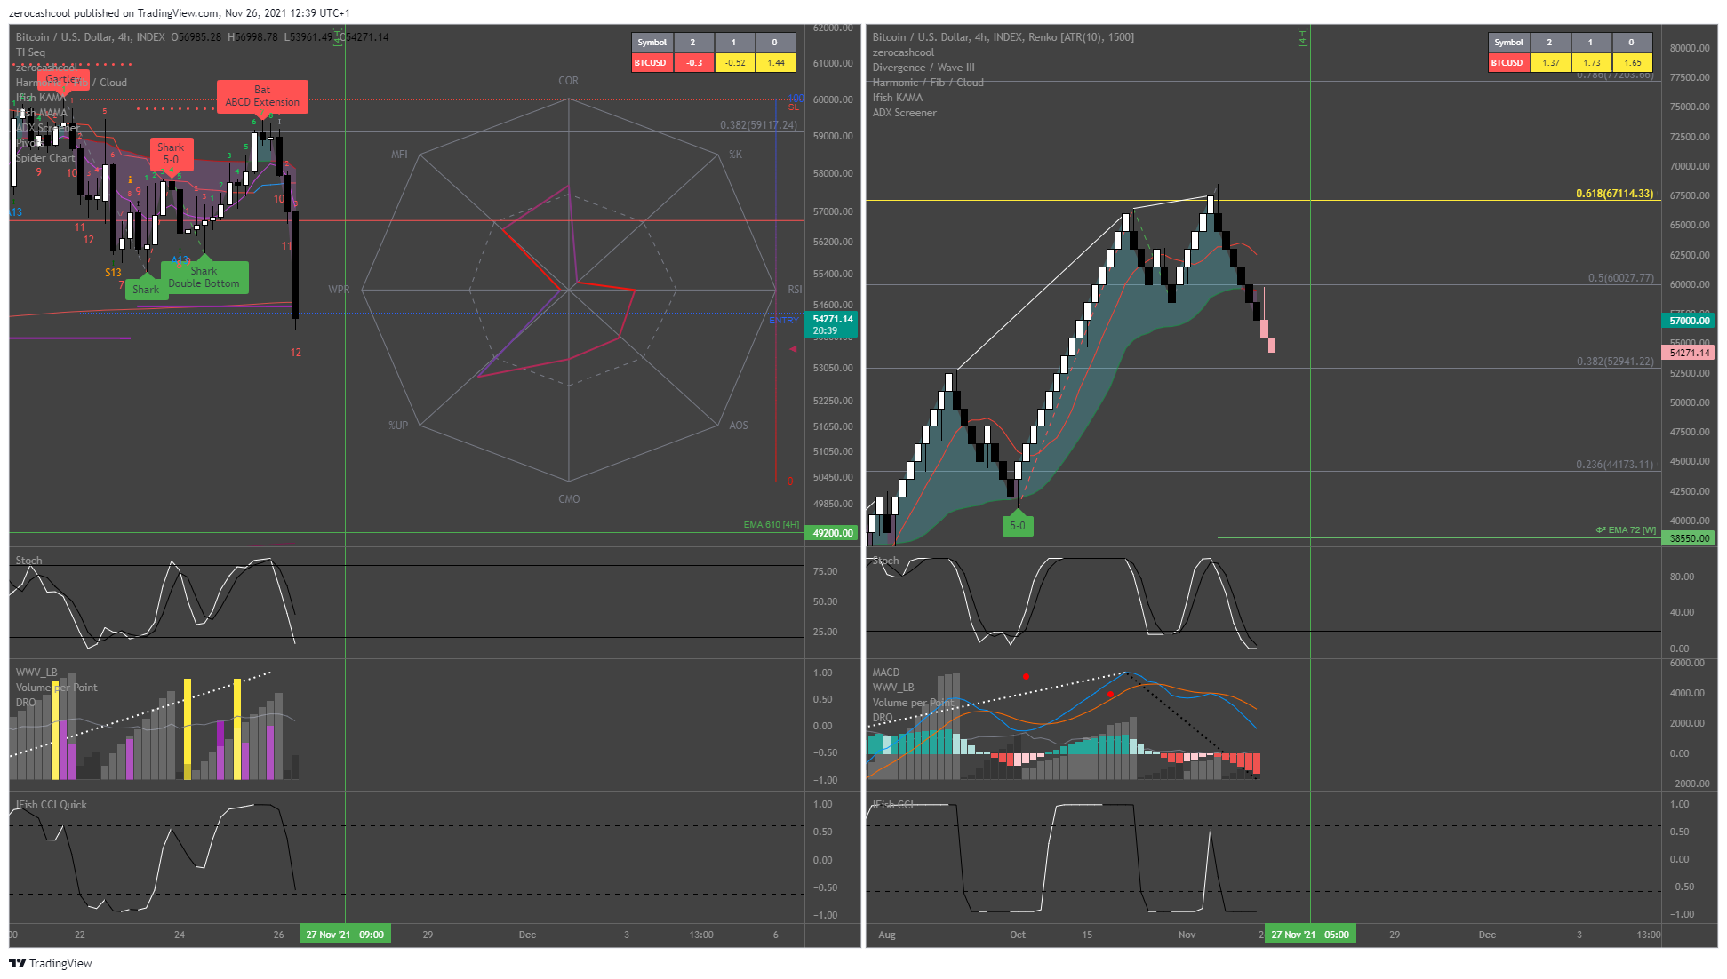Screen dimensions: 1727x979
Task: Click the red Shark 5-0 pattern label
Action: pos(171,154)
